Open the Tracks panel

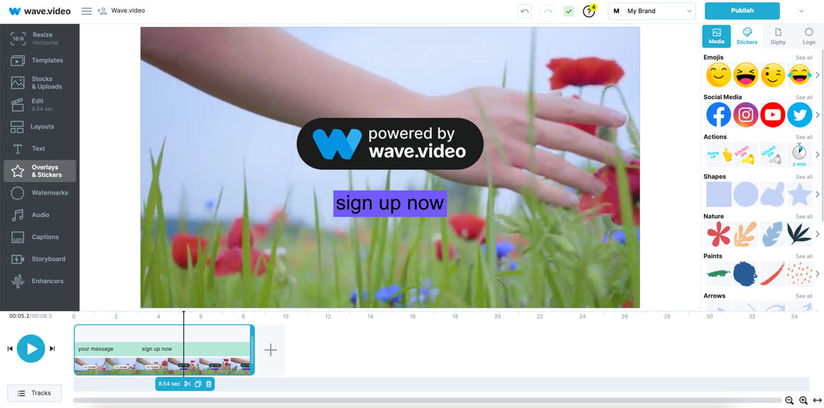coord(34,393)
